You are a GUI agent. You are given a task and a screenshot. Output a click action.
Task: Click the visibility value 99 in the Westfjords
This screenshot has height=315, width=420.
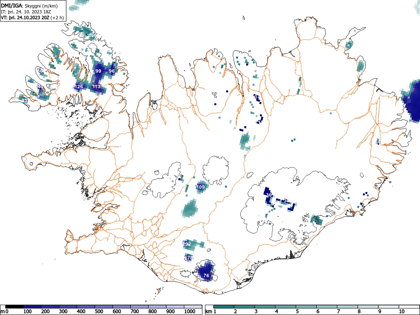(x=98, y=71)
